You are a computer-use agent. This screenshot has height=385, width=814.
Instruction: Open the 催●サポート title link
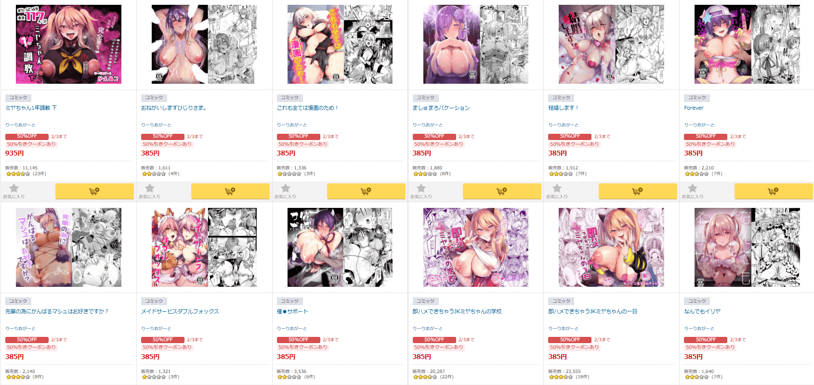pyautogui.click(x=292, y=311)
